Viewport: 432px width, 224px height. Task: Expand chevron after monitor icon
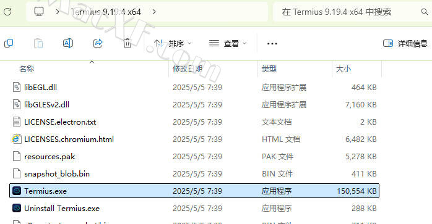(x=58, y=12)
